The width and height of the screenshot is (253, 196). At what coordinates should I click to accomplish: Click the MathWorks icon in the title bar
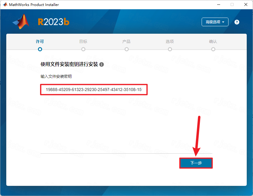5,5
